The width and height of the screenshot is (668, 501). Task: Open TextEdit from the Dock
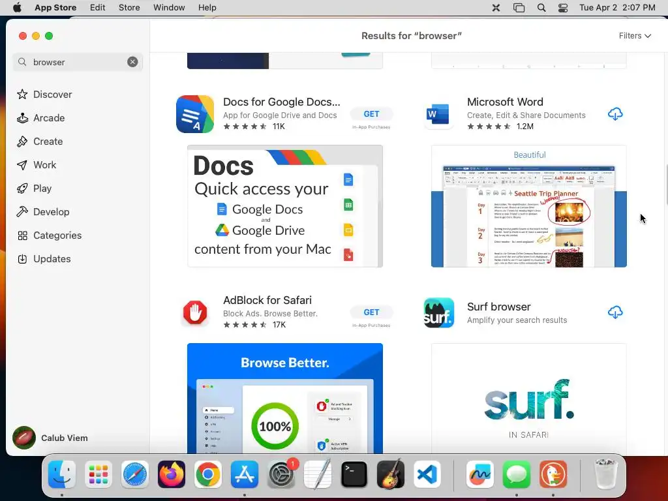[318, 474]
